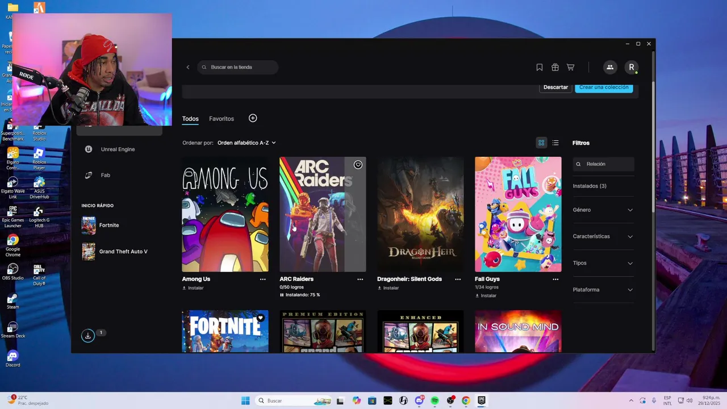This screenshot has height=409, width=727.
Task: Open Google Chrome desktop shortcut
Action: (12, 245)
